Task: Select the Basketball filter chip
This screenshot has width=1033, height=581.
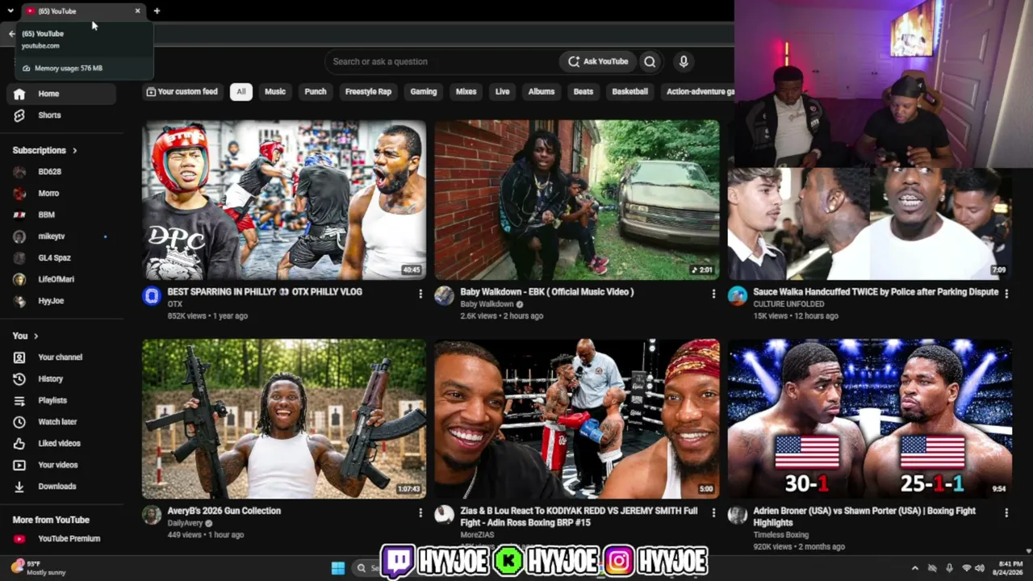Action: [x=630, y=92]
